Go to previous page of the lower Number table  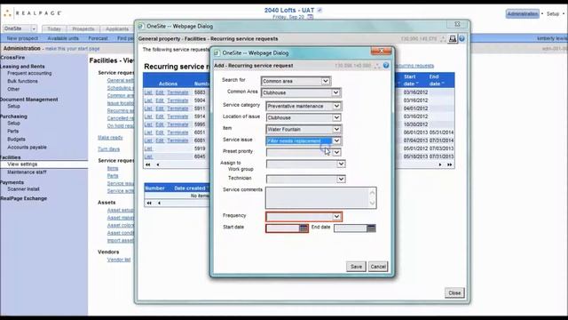[x=159, y=204]
